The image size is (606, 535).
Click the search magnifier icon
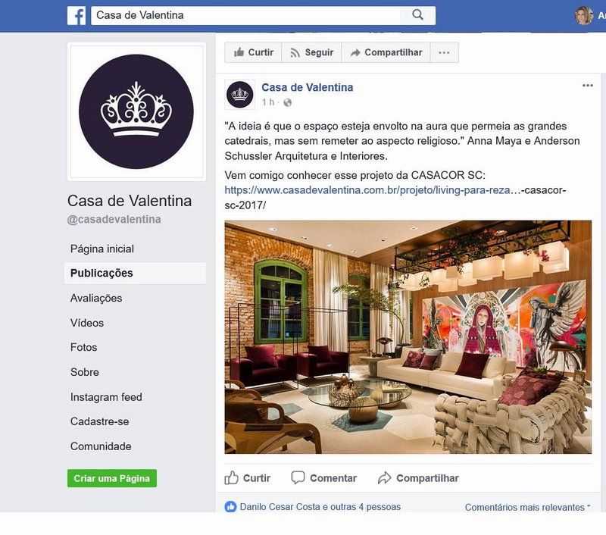[418, 15]
